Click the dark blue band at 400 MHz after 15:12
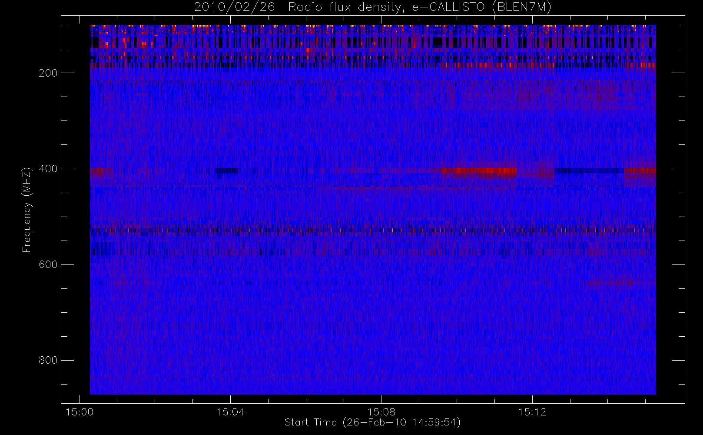The height and width of the screenshot is (435, 703). tap(589, 171)
